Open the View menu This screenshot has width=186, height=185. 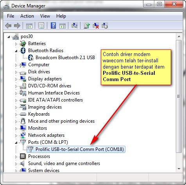pos(45,16)
